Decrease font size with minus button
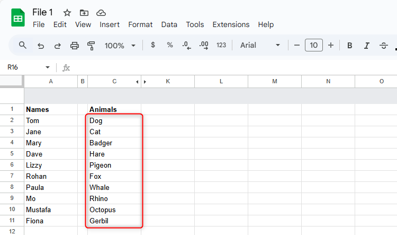This screenshot has height=235, width=397. (x=297, y=46)
